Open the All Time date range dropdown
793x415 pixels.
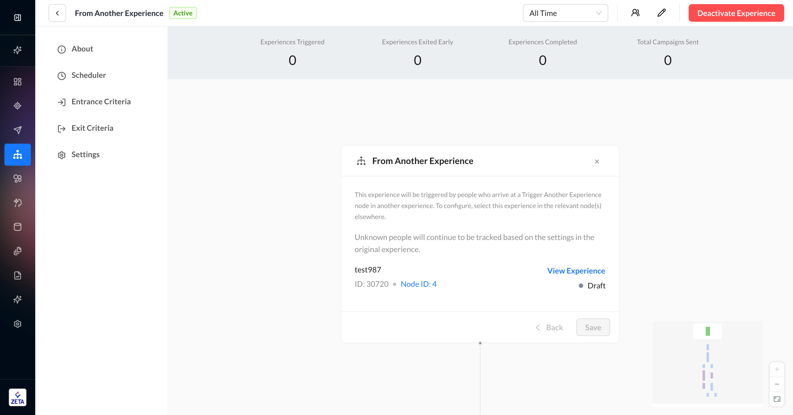point(565,13)
